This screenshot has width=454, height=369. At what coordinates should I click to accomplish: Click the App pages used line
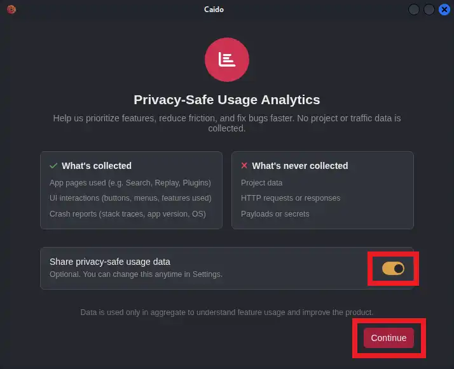click(130, 182)
